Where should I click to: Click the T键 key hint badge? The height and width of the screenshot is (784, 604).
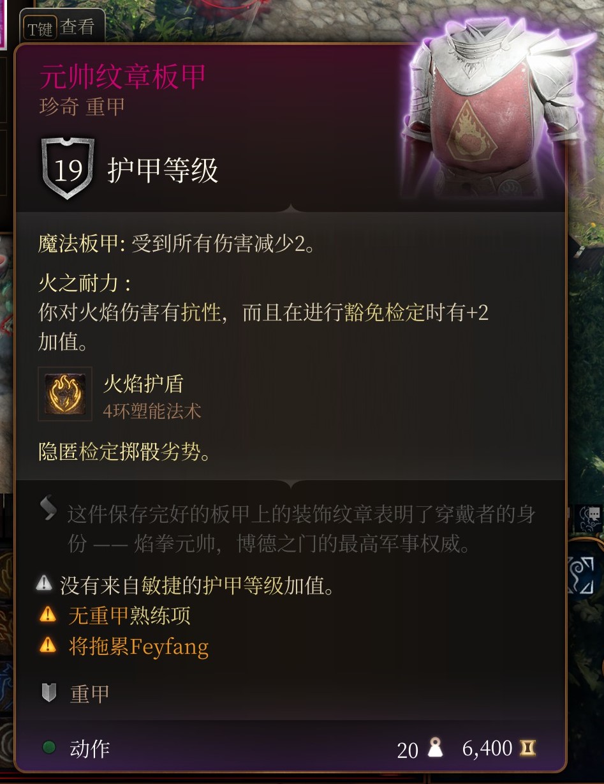pyautogui.click(x=40, y=29)
